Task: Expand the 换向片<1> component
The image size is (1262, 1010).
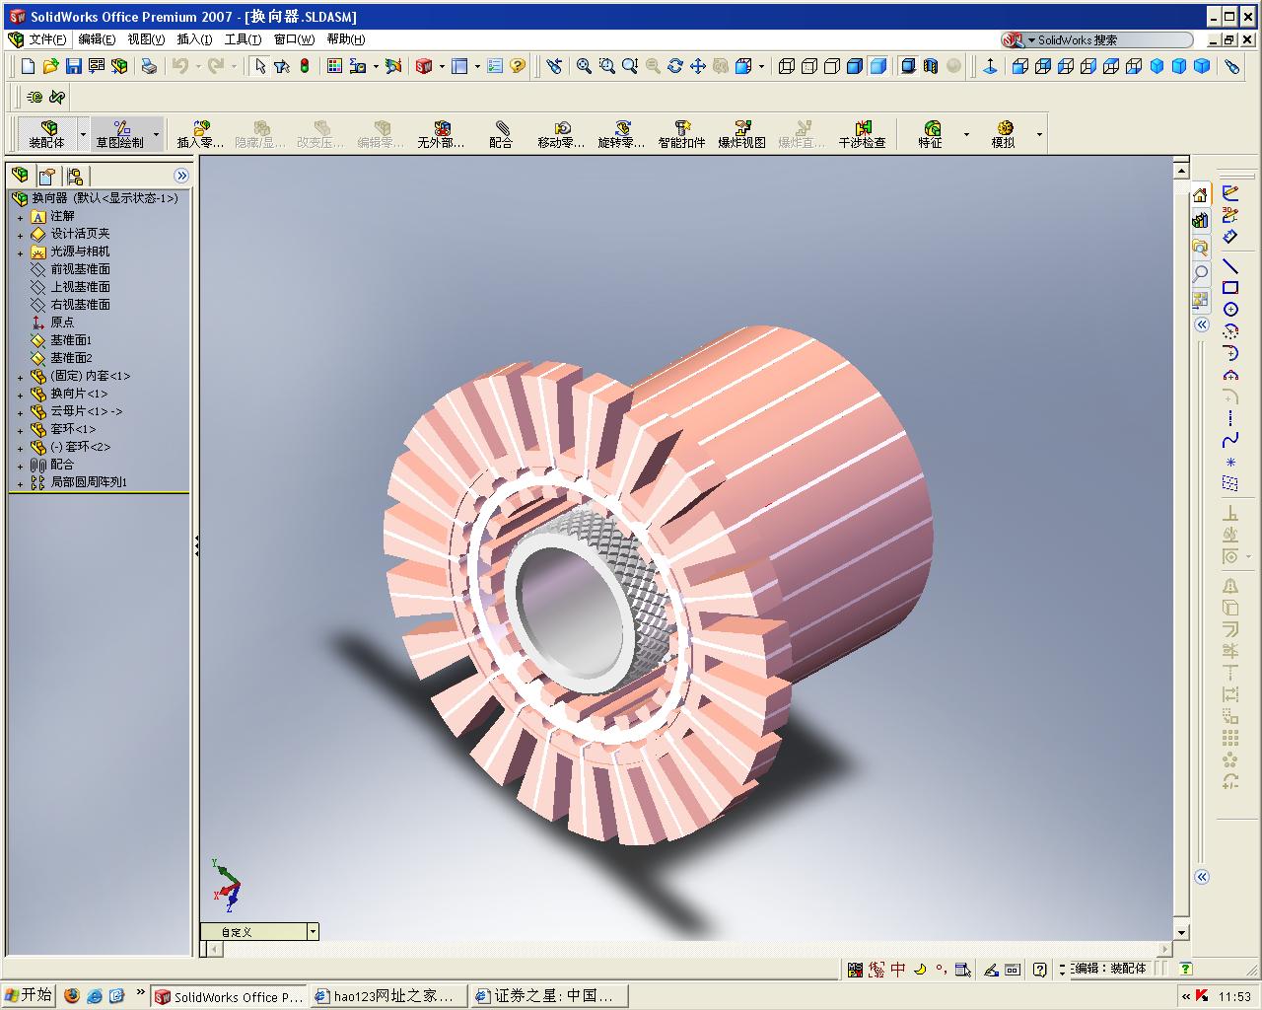Action: click(20, 395)
